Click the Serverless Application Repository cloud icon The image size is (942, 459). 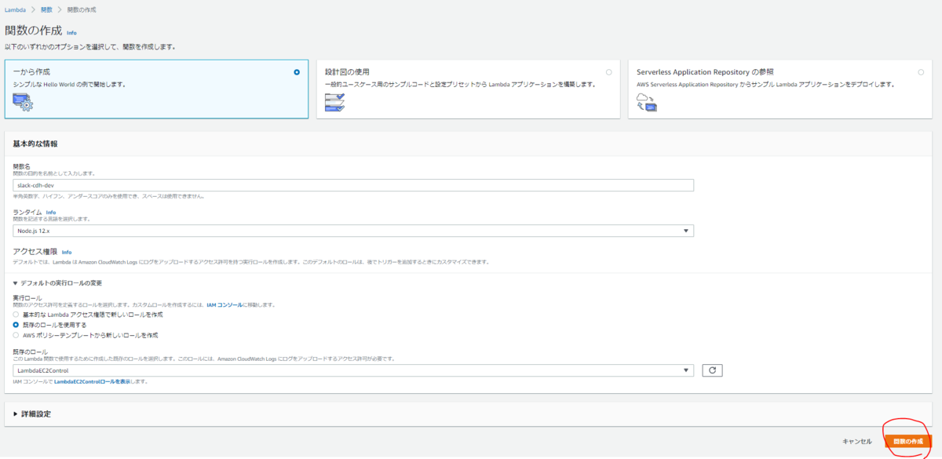(647, 101)
